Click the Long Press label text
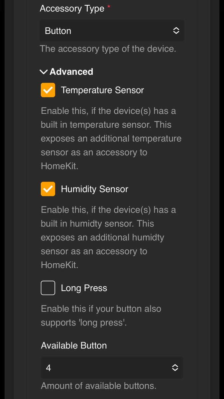The height and width of the screenshot is (399, 224). (x=84, y=288)
